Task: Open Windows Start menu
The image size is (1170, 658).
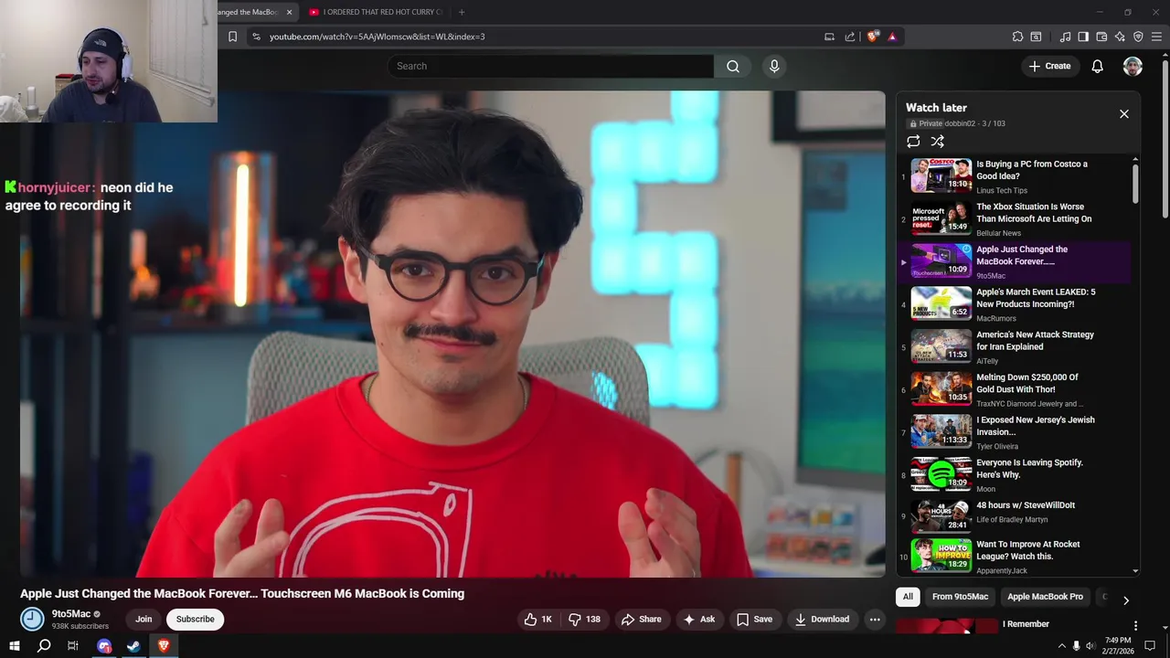Action: point(14,646)
